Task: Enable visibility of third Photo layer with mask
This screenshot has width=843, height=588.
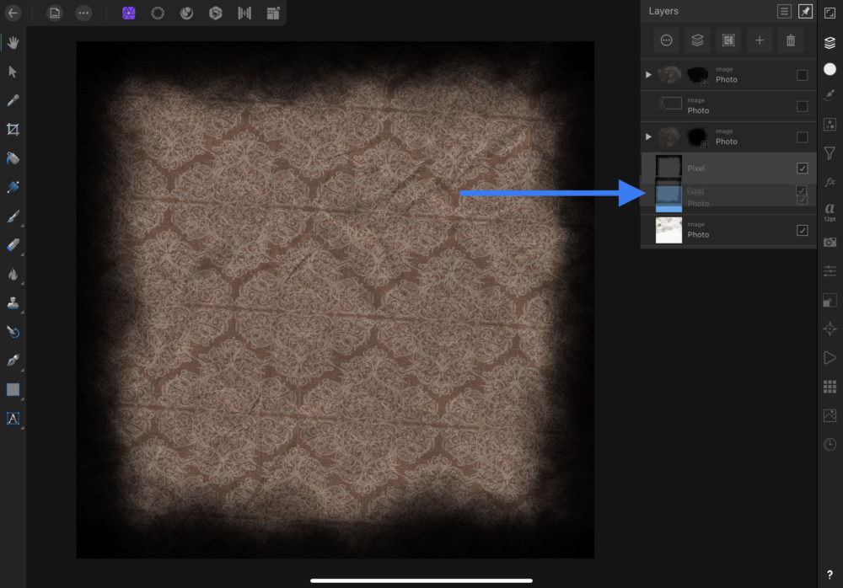Action: (x=803, y=137)
